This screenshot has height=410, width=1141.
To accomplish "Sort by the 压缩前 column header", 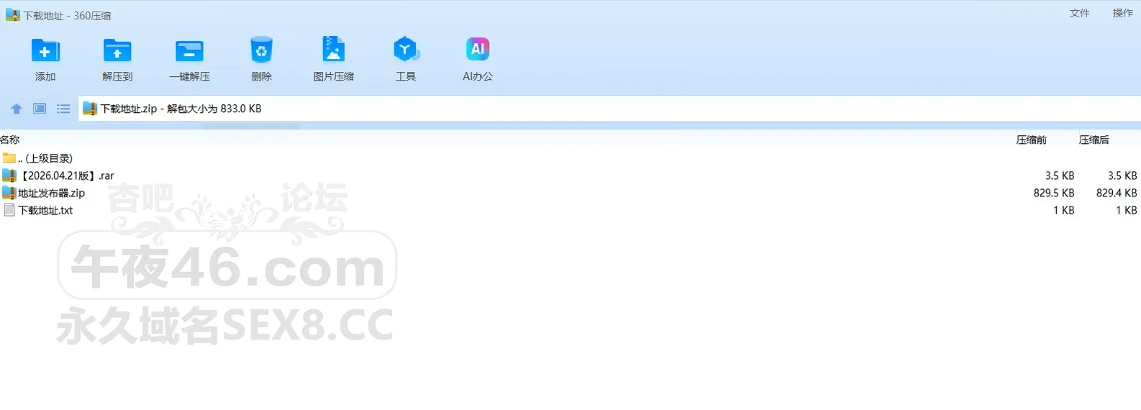I will [x=1031, y=140].
